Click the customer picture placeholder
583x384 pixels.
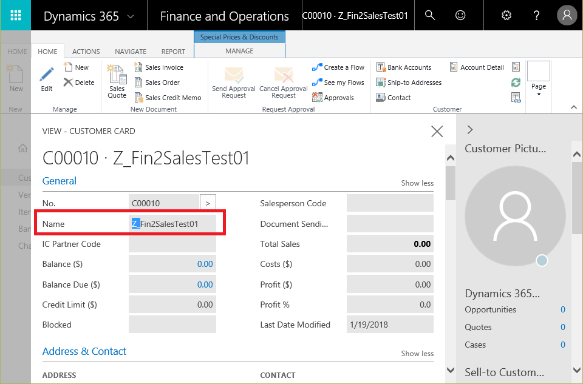[516, 216]
